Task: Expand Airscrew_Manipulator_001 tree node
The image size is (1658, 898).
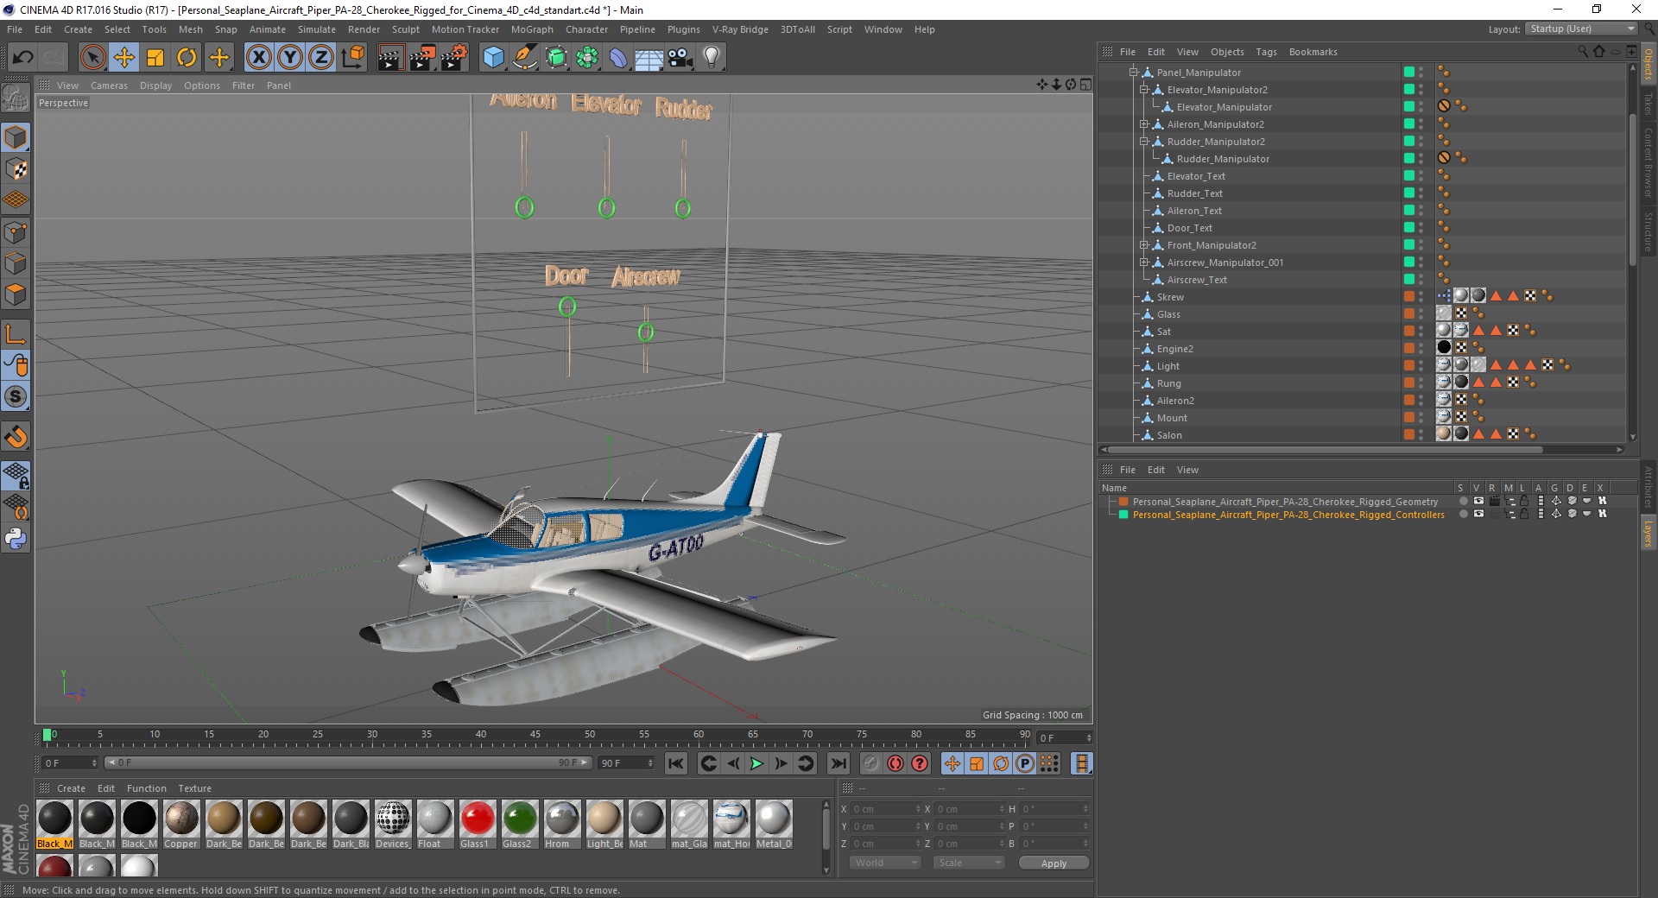Action: click(x=1143, y=262)
